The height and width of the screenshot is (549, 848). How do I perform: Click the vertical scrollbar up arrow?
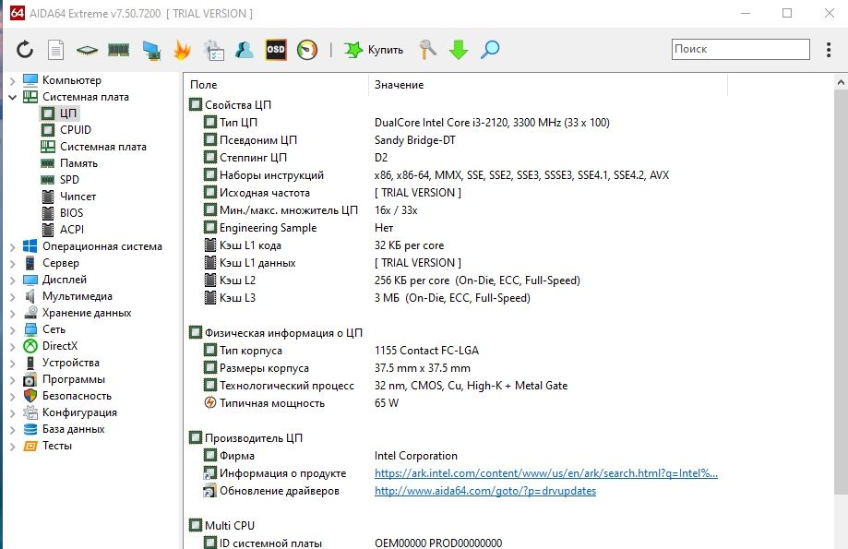pos(841,83)
